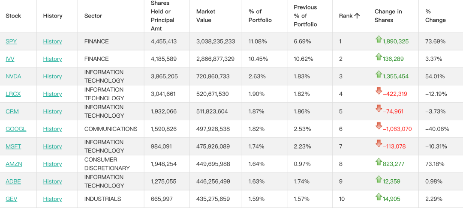Click the green up arrow in SPY row
This screenshot has height=208, width=463.
pyautogui.click(x=379, y=39)
